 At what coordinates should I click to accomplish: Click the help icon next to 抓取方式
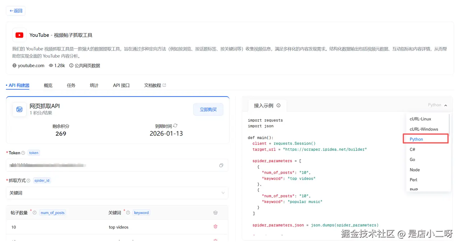28,180
